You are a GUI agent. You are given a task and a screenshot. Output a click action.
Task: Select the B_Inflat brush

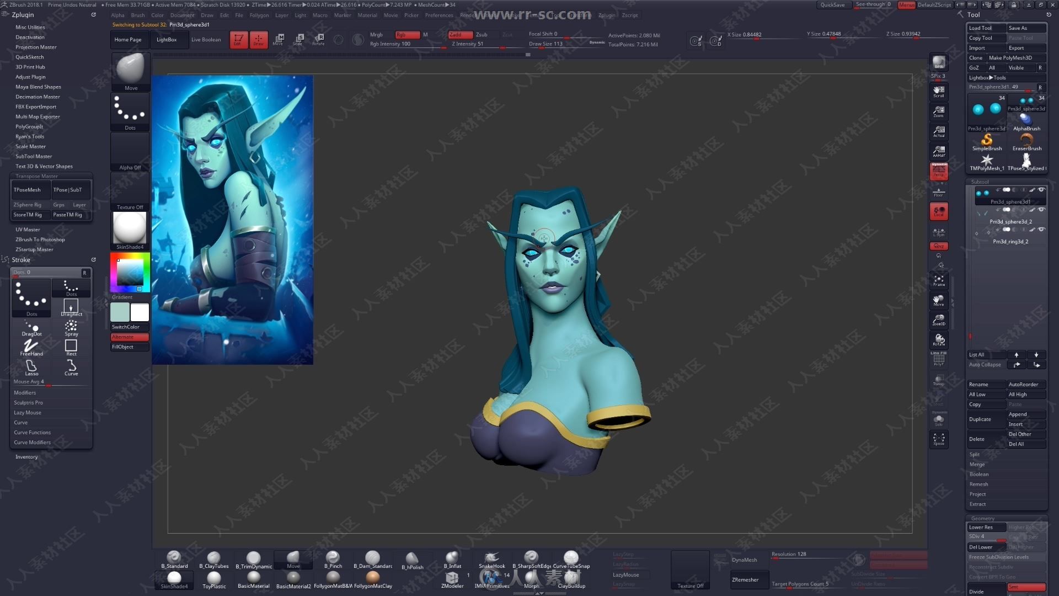452,560
